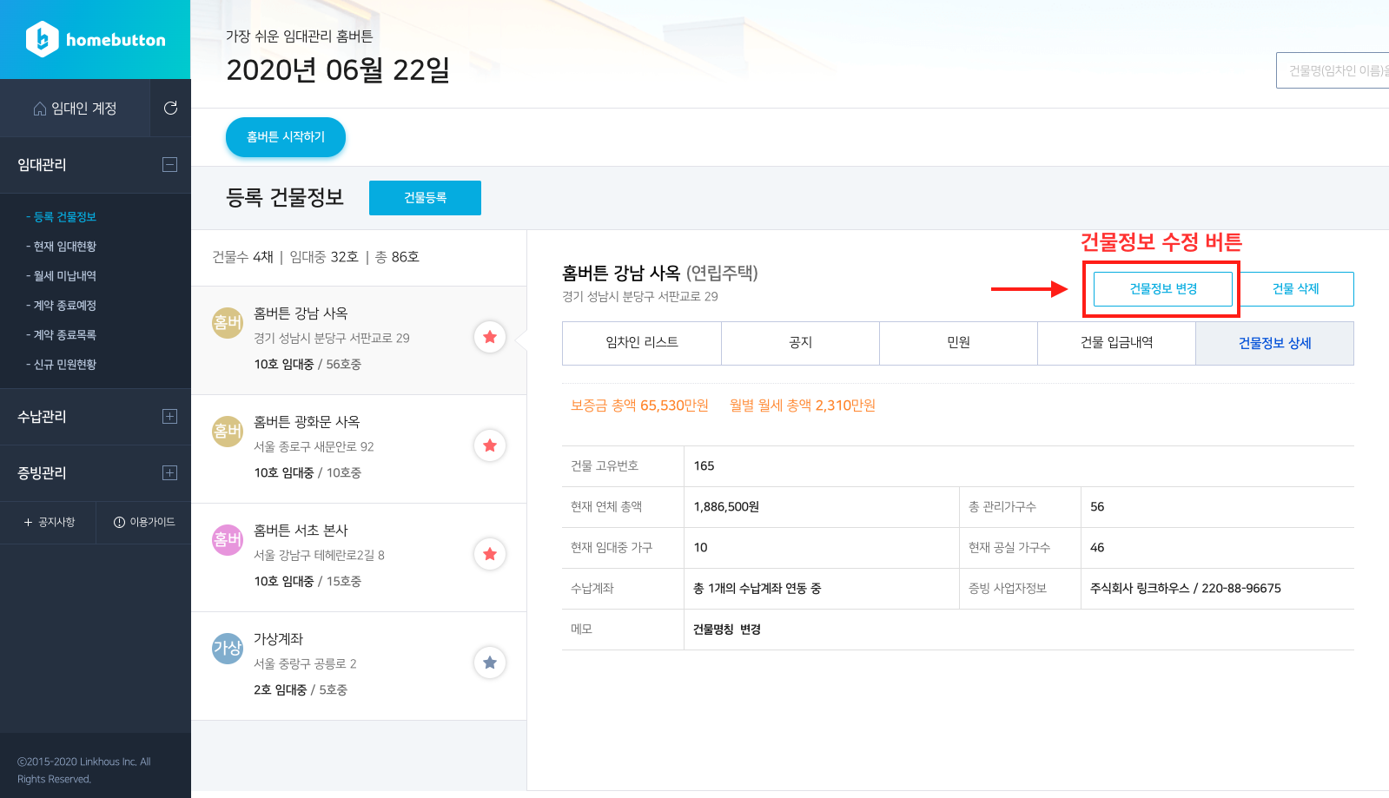
Task: Open 현재 임대현황 menu
Action: pyautogui.click(x=62, y=247)
